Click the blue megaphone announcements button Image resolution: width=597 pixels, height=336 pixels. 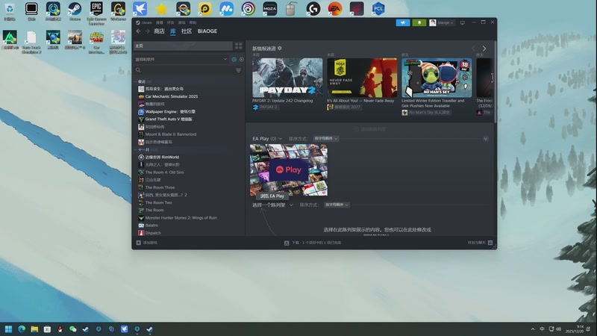(403, 22)
